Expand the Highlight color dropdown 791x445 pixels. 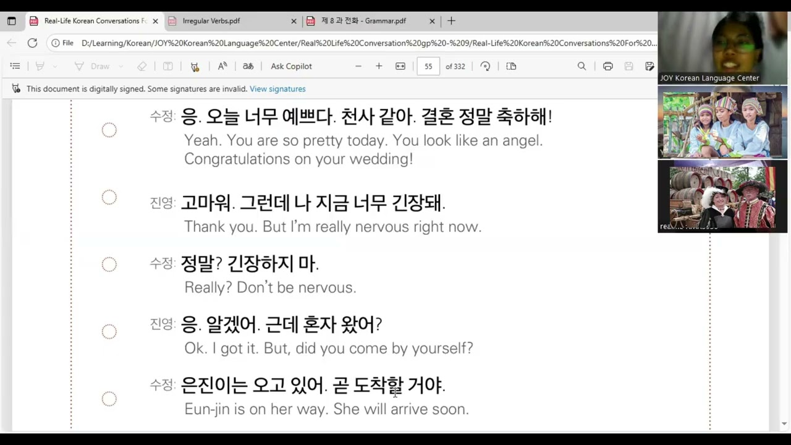click(x=55, y=66)
